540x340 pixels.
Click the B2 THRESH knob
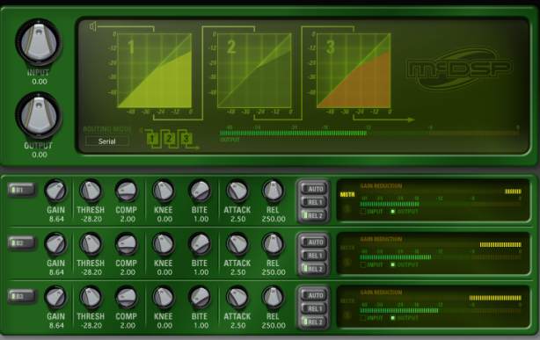[91, 244]
